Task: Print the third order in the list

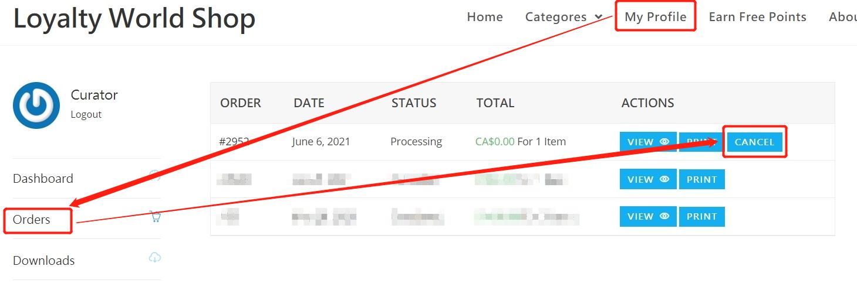Action: (701, 216)
